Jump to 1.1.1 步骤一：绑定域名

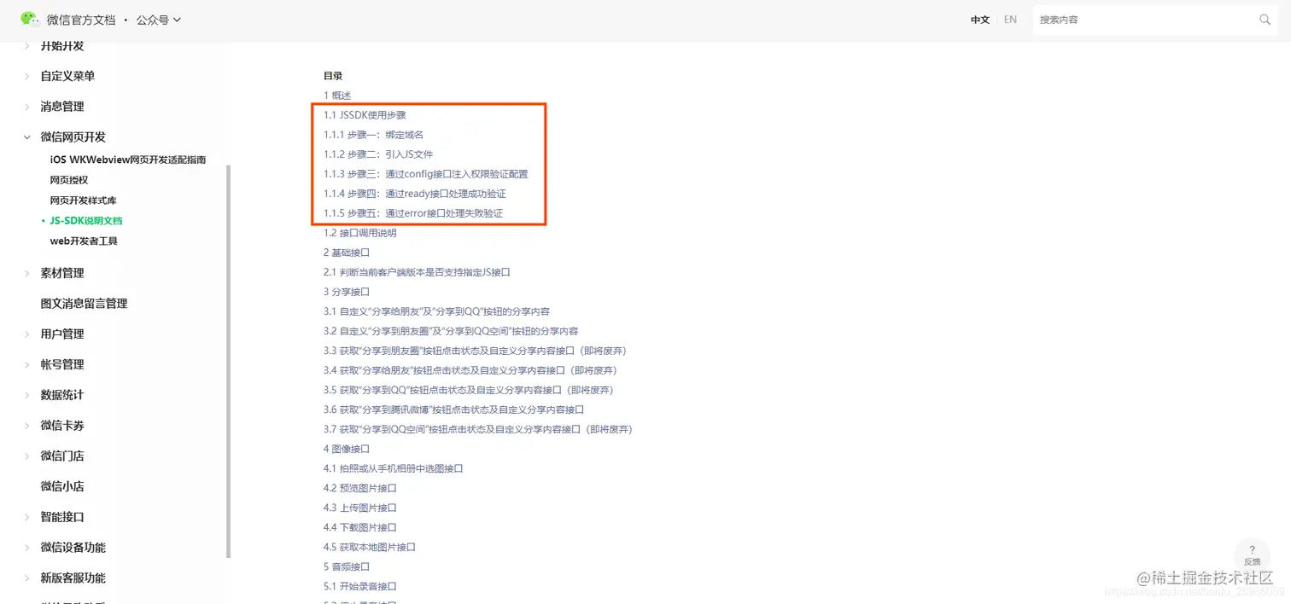point(373,135)
